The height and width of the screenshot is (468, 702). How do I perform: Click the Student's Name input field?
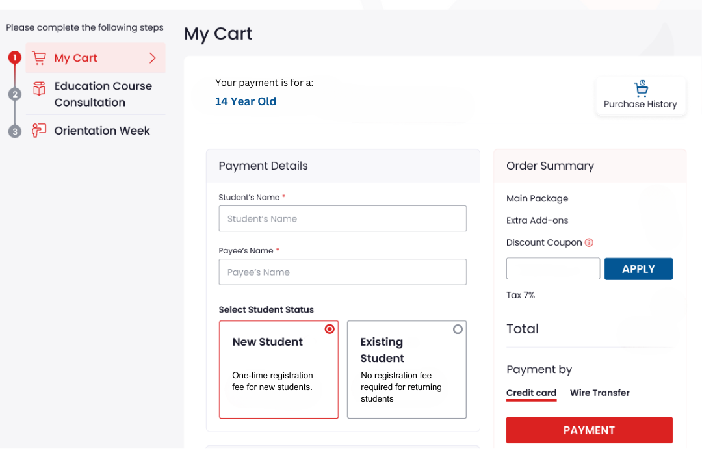343,218
